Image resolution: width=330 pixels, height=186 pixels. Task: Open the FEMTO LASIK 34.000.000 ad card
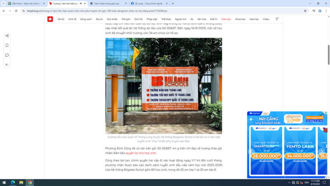[x=300, y=150]
